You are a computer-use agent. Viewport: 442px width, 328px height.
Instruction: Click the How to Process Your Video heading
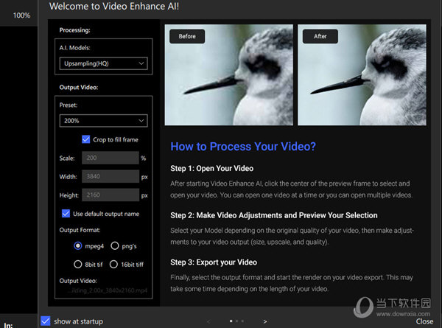point(243,147)
